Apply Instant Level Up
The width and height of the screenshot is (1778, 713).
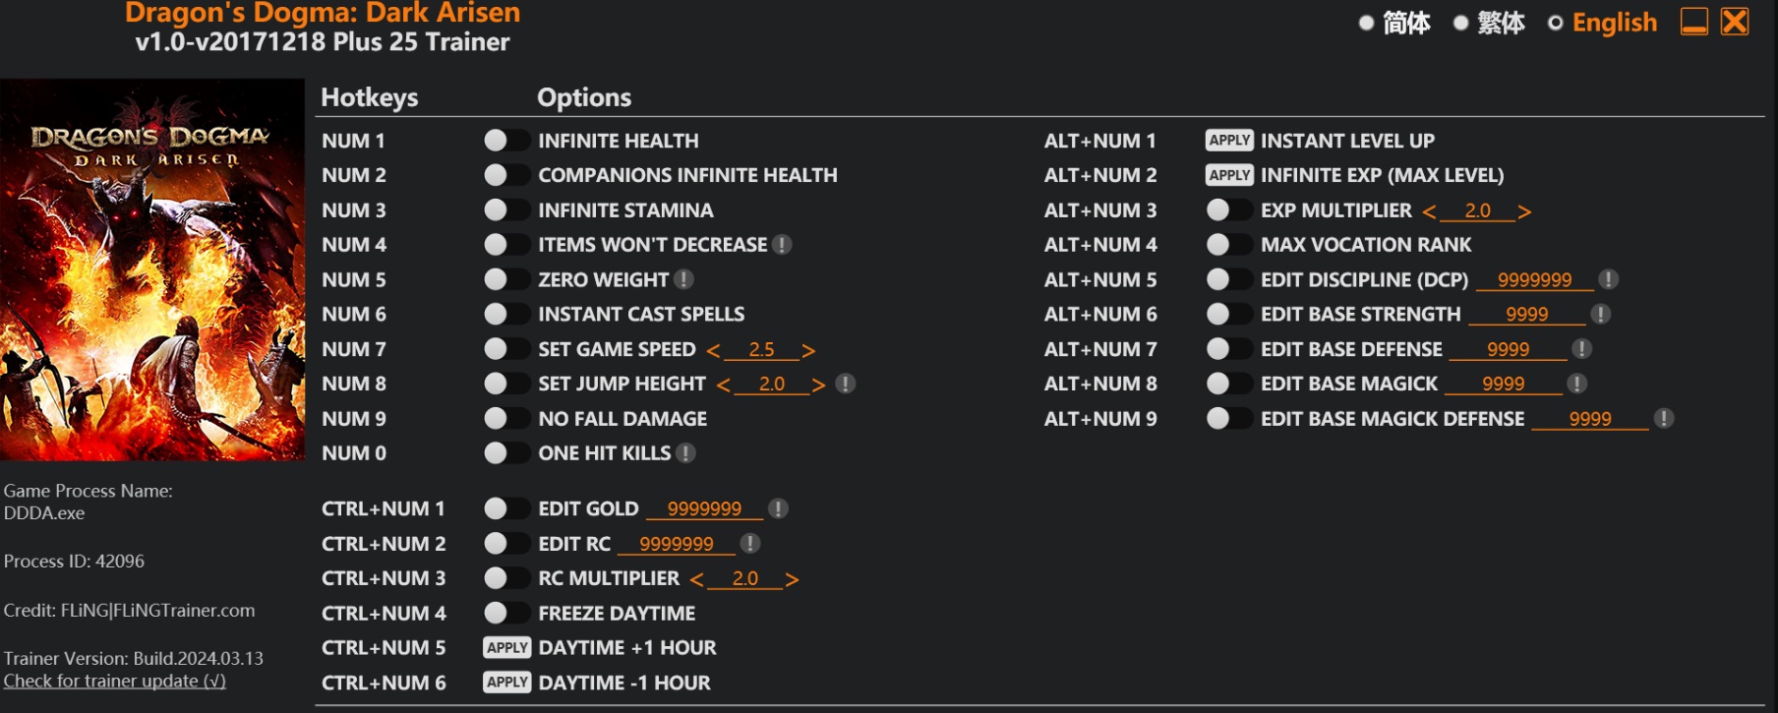[x=1229, y=141]
